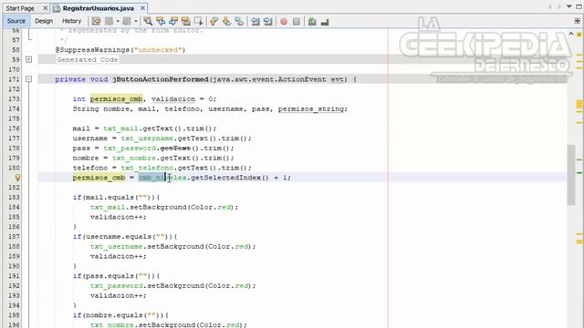Click 'getSelectedIndex()' on the highlighted line
Screen dimensions: 584x328
tap(230, 178)
